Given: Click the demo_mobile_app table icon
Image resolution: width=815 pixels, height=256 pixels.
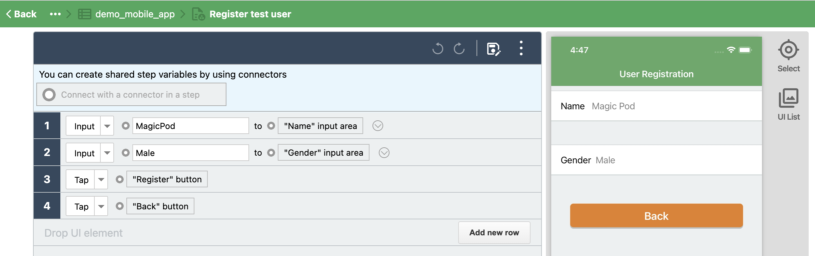Looking at the screenshot, I should point(85,14).
